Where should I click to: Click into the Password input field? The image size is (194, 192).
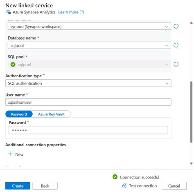coord(88,130)
